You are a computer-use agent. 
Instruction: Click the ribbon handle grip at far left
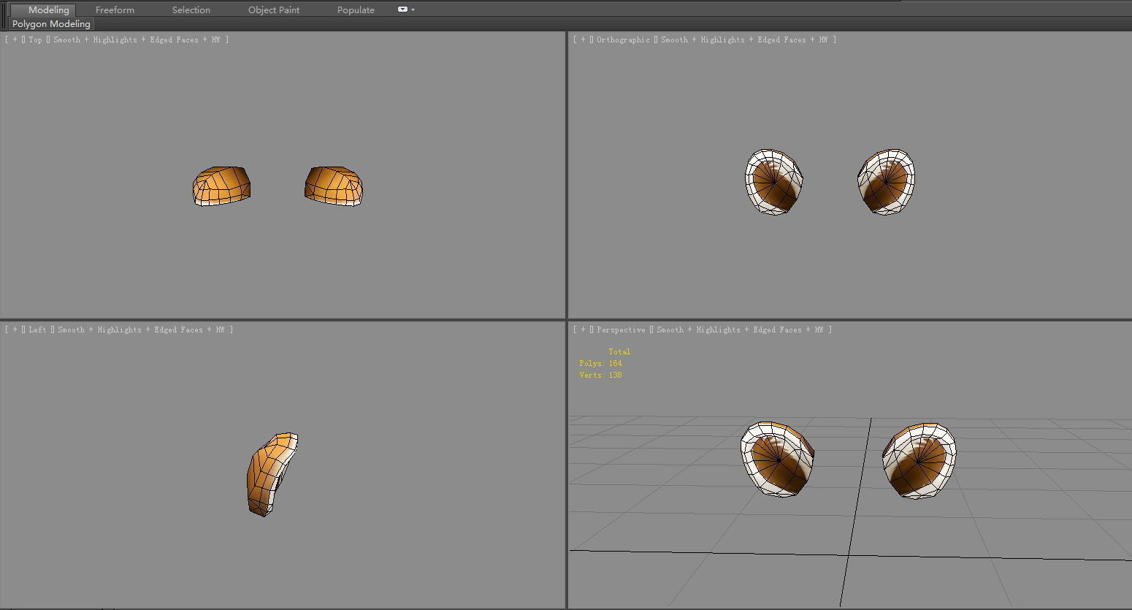coord(4,16)
